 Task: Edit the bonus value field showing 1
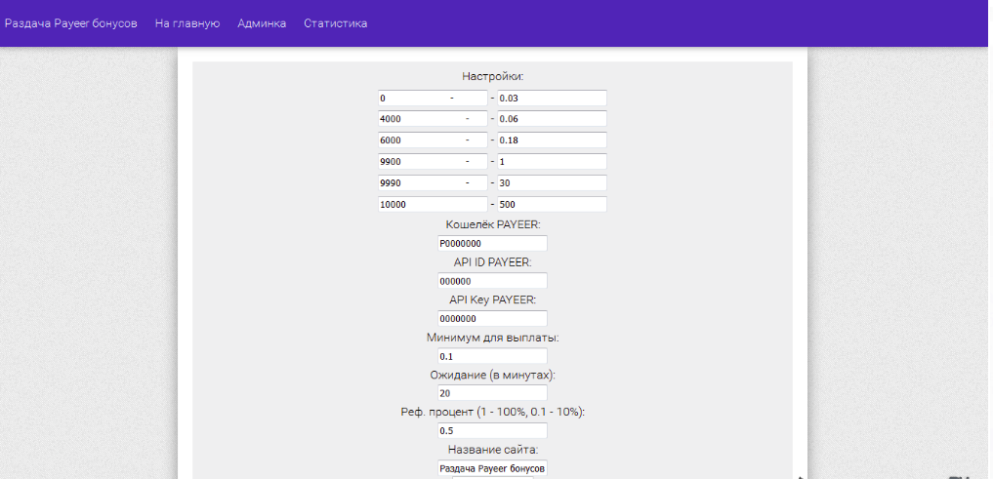point(553,161)
